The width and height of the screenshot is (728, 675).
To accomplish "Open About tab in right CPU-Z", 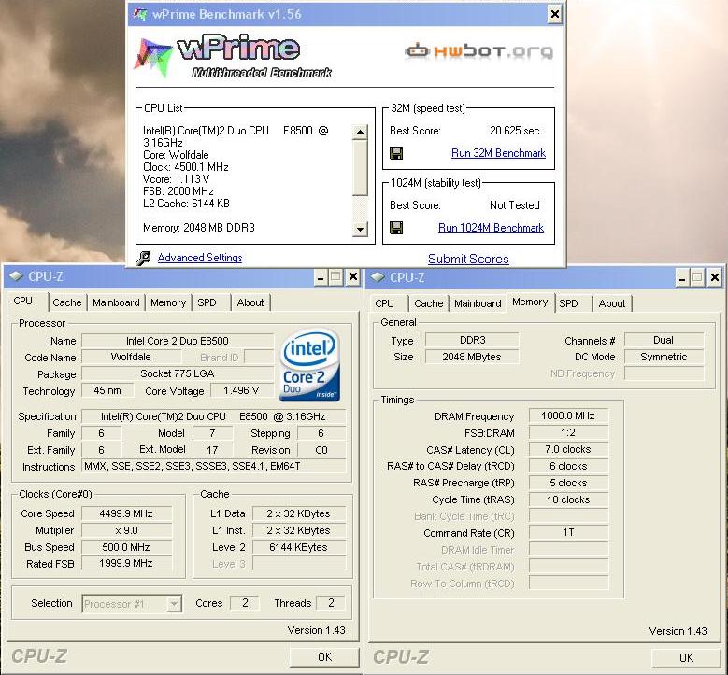I will [612, 303].
